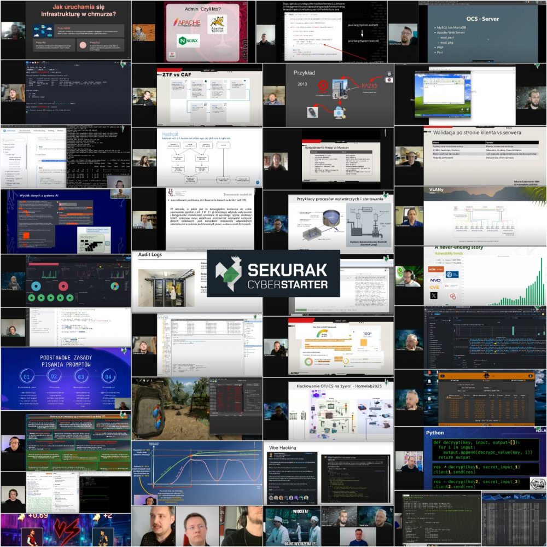Click the 'MySQL lub MariaDB' bullet on OCS slide
Screen dimensions: 547x547
452,27
